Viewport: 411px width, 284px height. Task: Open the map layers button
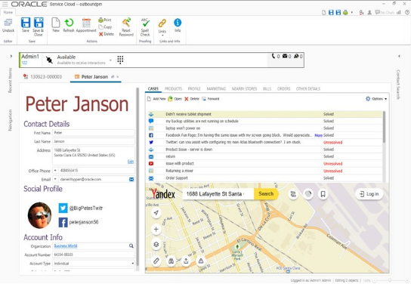click(156, 245)
